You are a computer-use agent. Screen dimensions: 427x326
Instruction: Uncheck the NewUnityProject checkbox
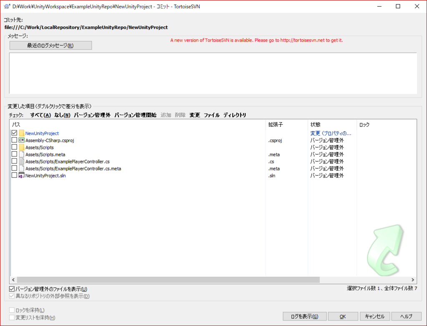click(15, 133)
